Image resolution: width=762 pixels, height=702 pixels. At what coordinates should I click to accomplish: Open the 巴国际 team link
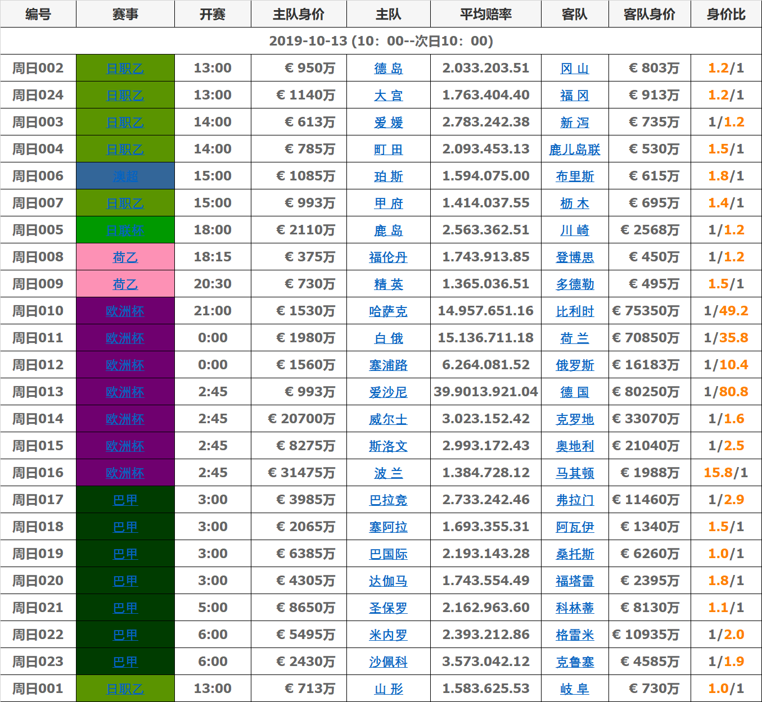389,554
